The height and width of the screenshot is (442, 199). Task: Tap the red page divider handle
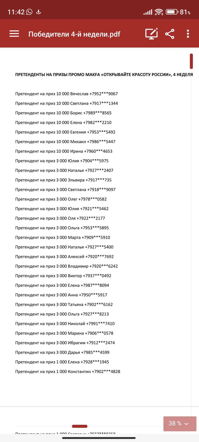[80, 426]
